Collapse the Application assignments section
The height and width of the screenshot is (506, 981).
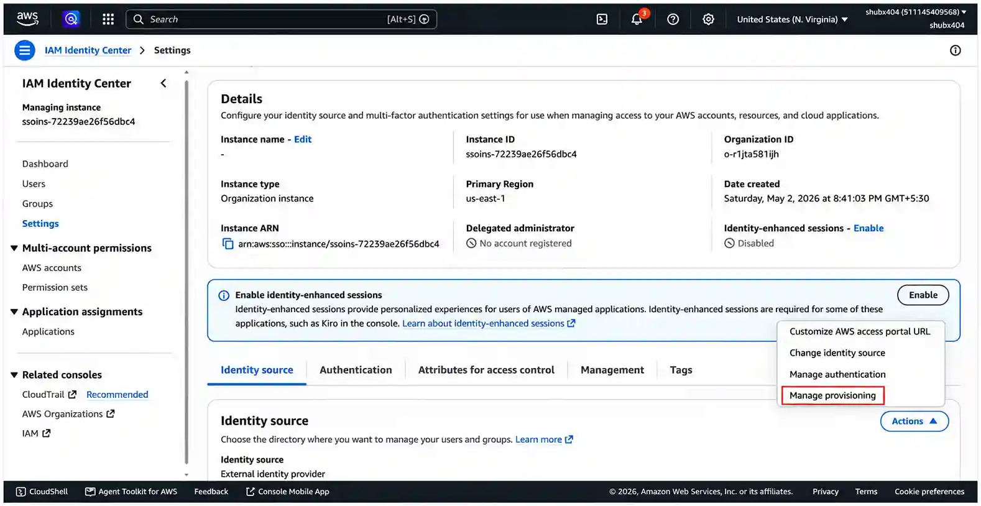pos(14,311)
